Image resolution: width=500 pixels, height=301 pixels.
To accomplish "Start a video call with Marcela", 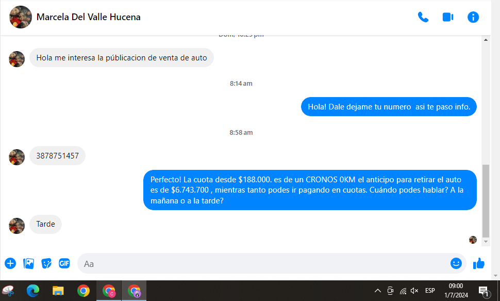I will tap(448, 17).
